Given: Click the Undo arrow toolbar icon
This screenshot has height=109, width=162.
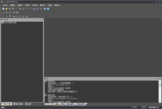Looking at the screenshot, I should pyautogui.click(x=27, y=9).
